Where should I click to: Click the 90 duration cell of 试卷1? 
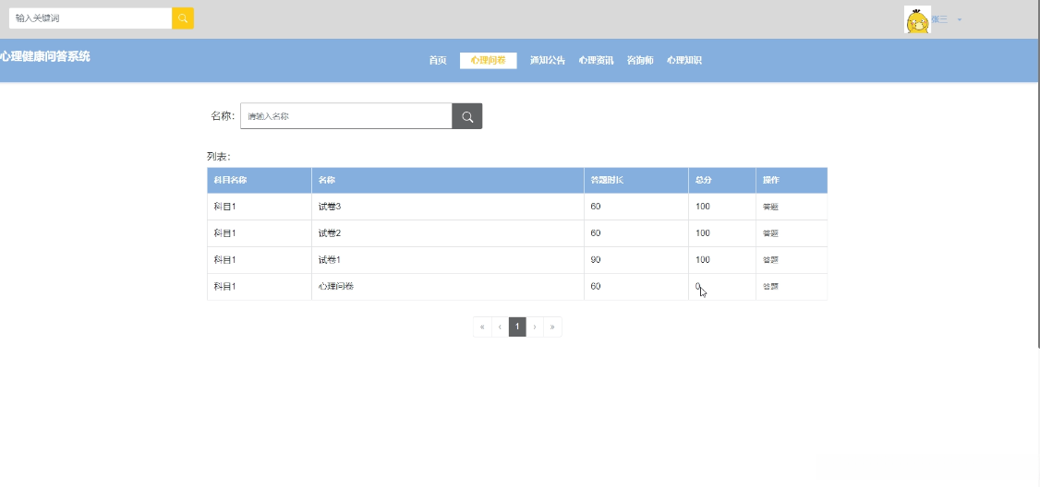pos(636,260)
